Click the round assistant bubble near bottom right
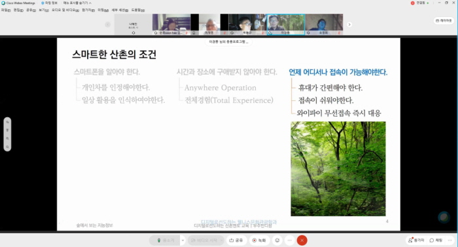Viewport: 458px width, 247px height. point(444,217)
